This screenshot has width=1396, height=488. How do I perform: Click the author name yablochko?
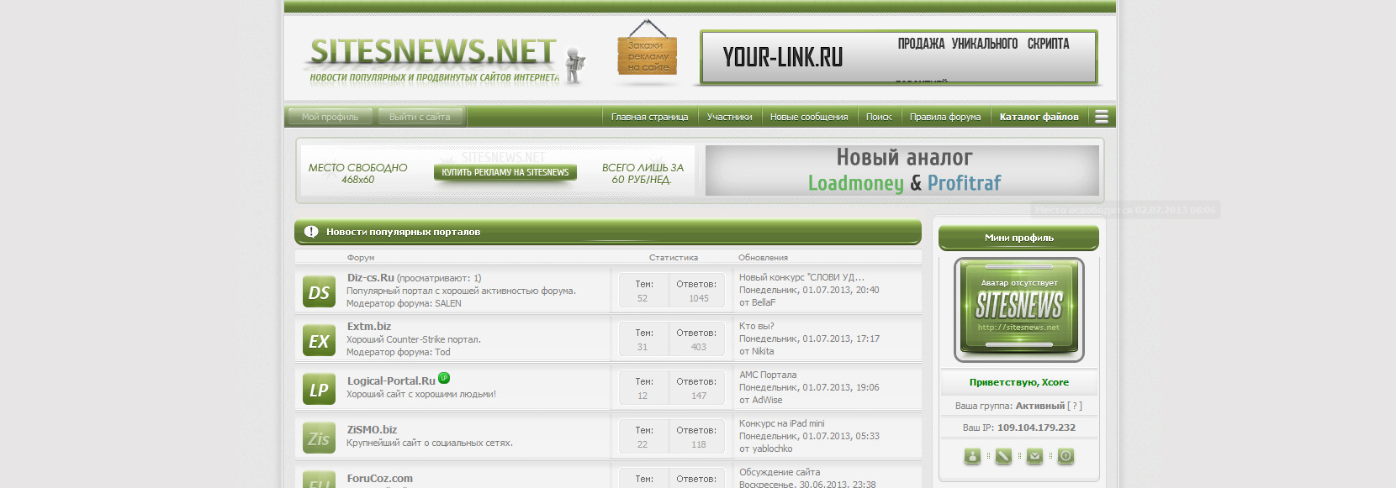(772, 449)
